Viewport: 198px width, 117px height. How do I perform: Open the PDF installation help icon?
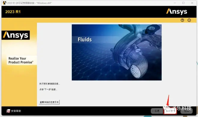tap(8, 111)
